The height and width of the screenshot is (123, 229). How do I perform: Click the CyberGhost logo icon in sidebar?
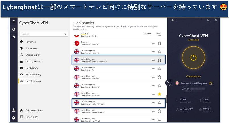[13, 29]
